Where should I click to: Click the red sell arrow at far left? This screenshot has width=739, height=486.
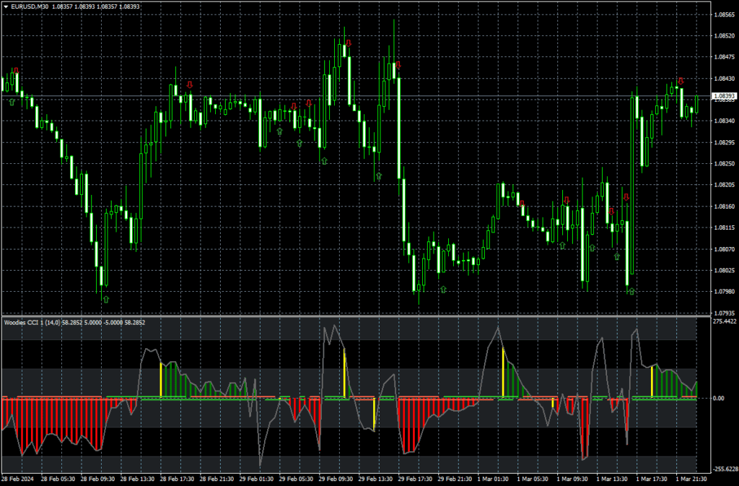(x=17, y=71)
